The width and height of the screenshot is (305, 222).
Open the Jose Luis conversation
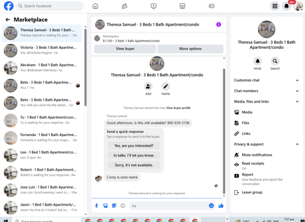click(x=42, y=190)
